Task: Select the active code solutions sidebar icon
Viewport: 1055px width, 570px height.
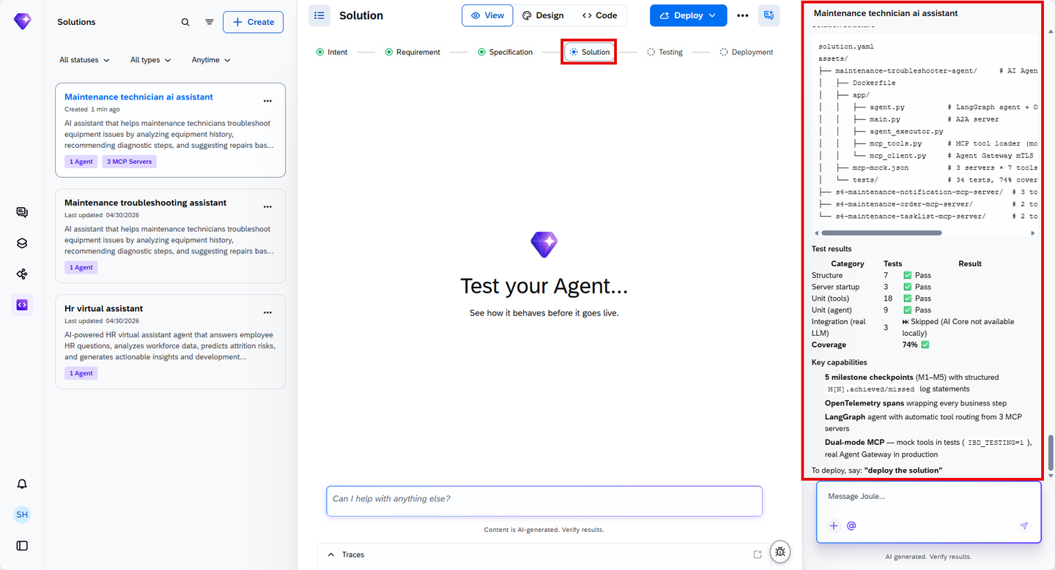Action: tap(22, 305)
